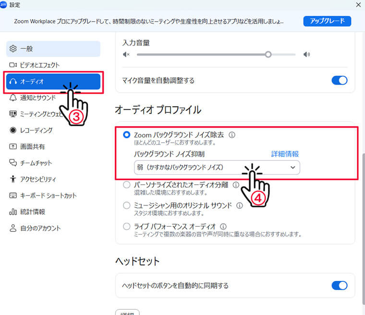
Task: Click the チームチャット chat bubble icon
Action: (x=13, y=163)
